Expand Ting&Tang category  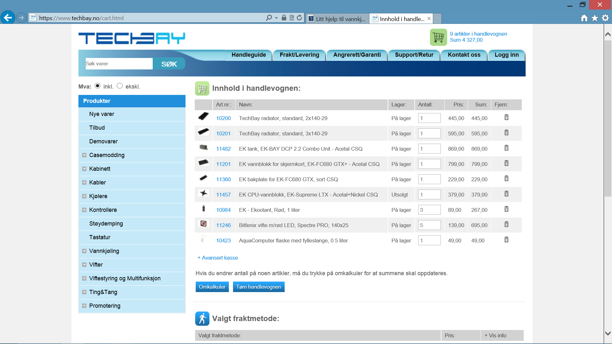tap(84, 292)
